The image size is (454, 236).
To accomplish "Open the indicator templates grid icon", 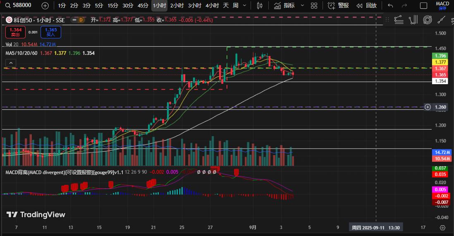I will 314,5.
